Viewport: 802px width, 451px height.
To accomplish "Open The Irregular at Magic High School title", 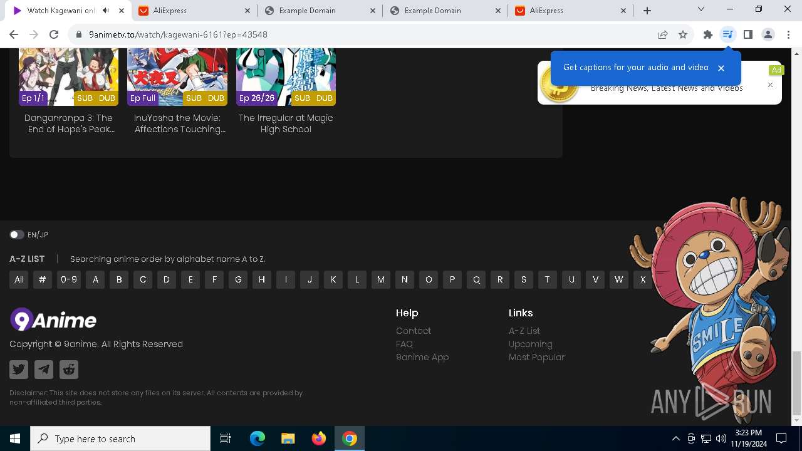I will click(286, 123).
